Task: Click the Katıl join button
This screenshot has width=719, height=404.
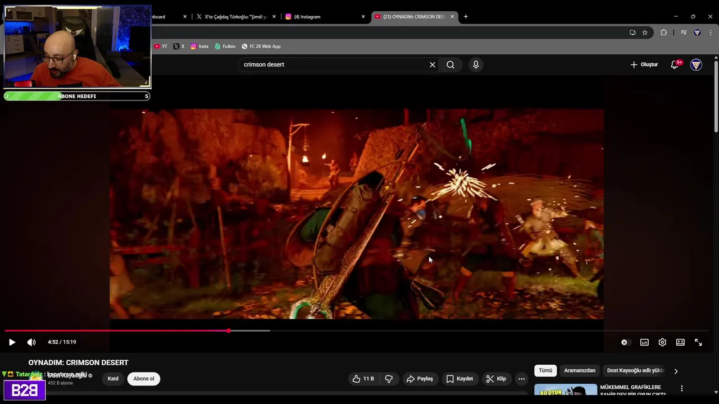Action: pyautogui.click(x=113, y=379)
